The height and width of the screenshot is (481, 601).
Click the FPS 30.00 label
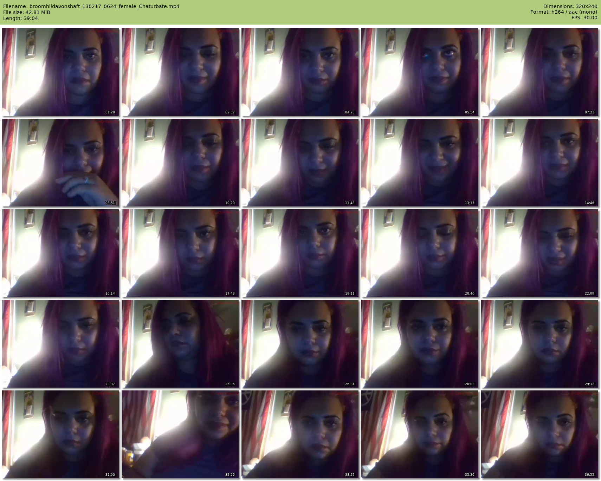[x=584, y=18]
